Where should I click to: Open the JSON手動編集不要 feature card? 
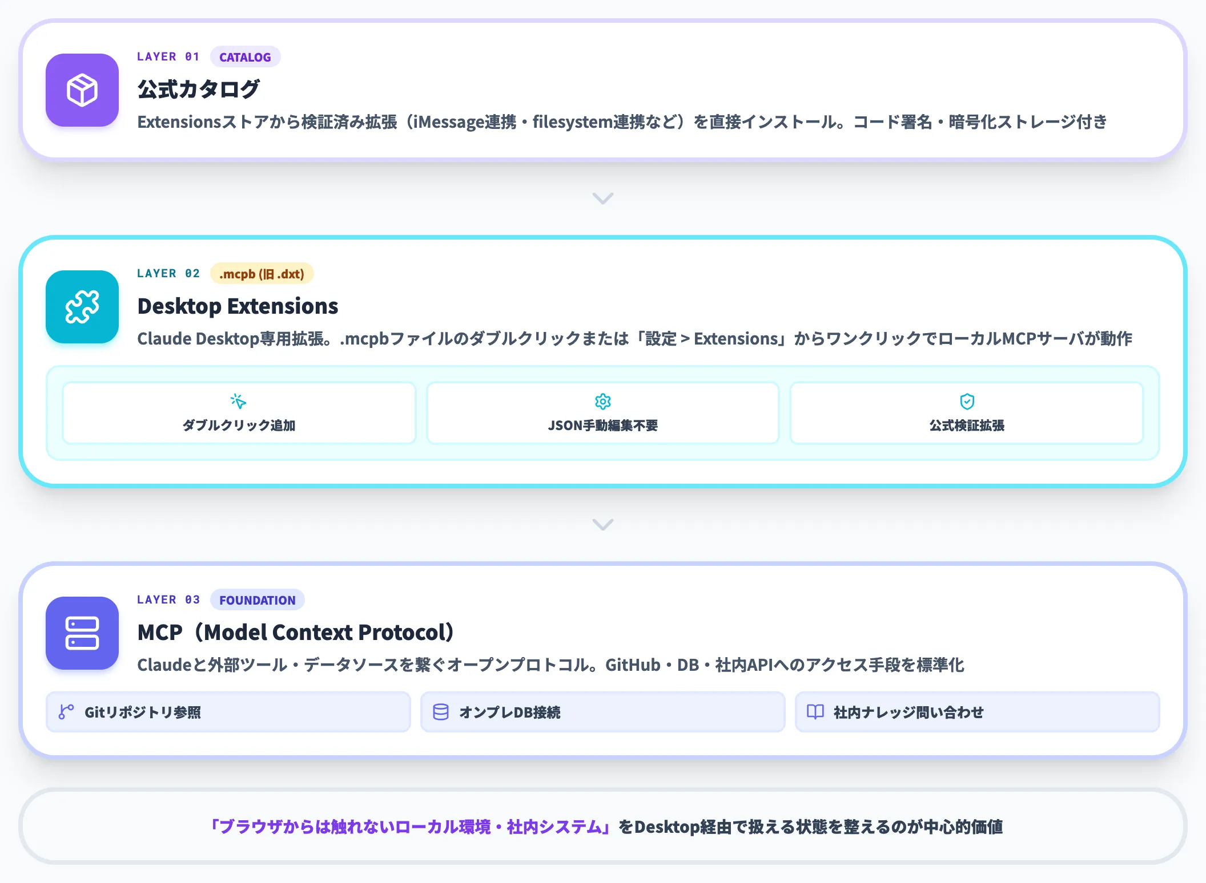[x=603, y=412]
